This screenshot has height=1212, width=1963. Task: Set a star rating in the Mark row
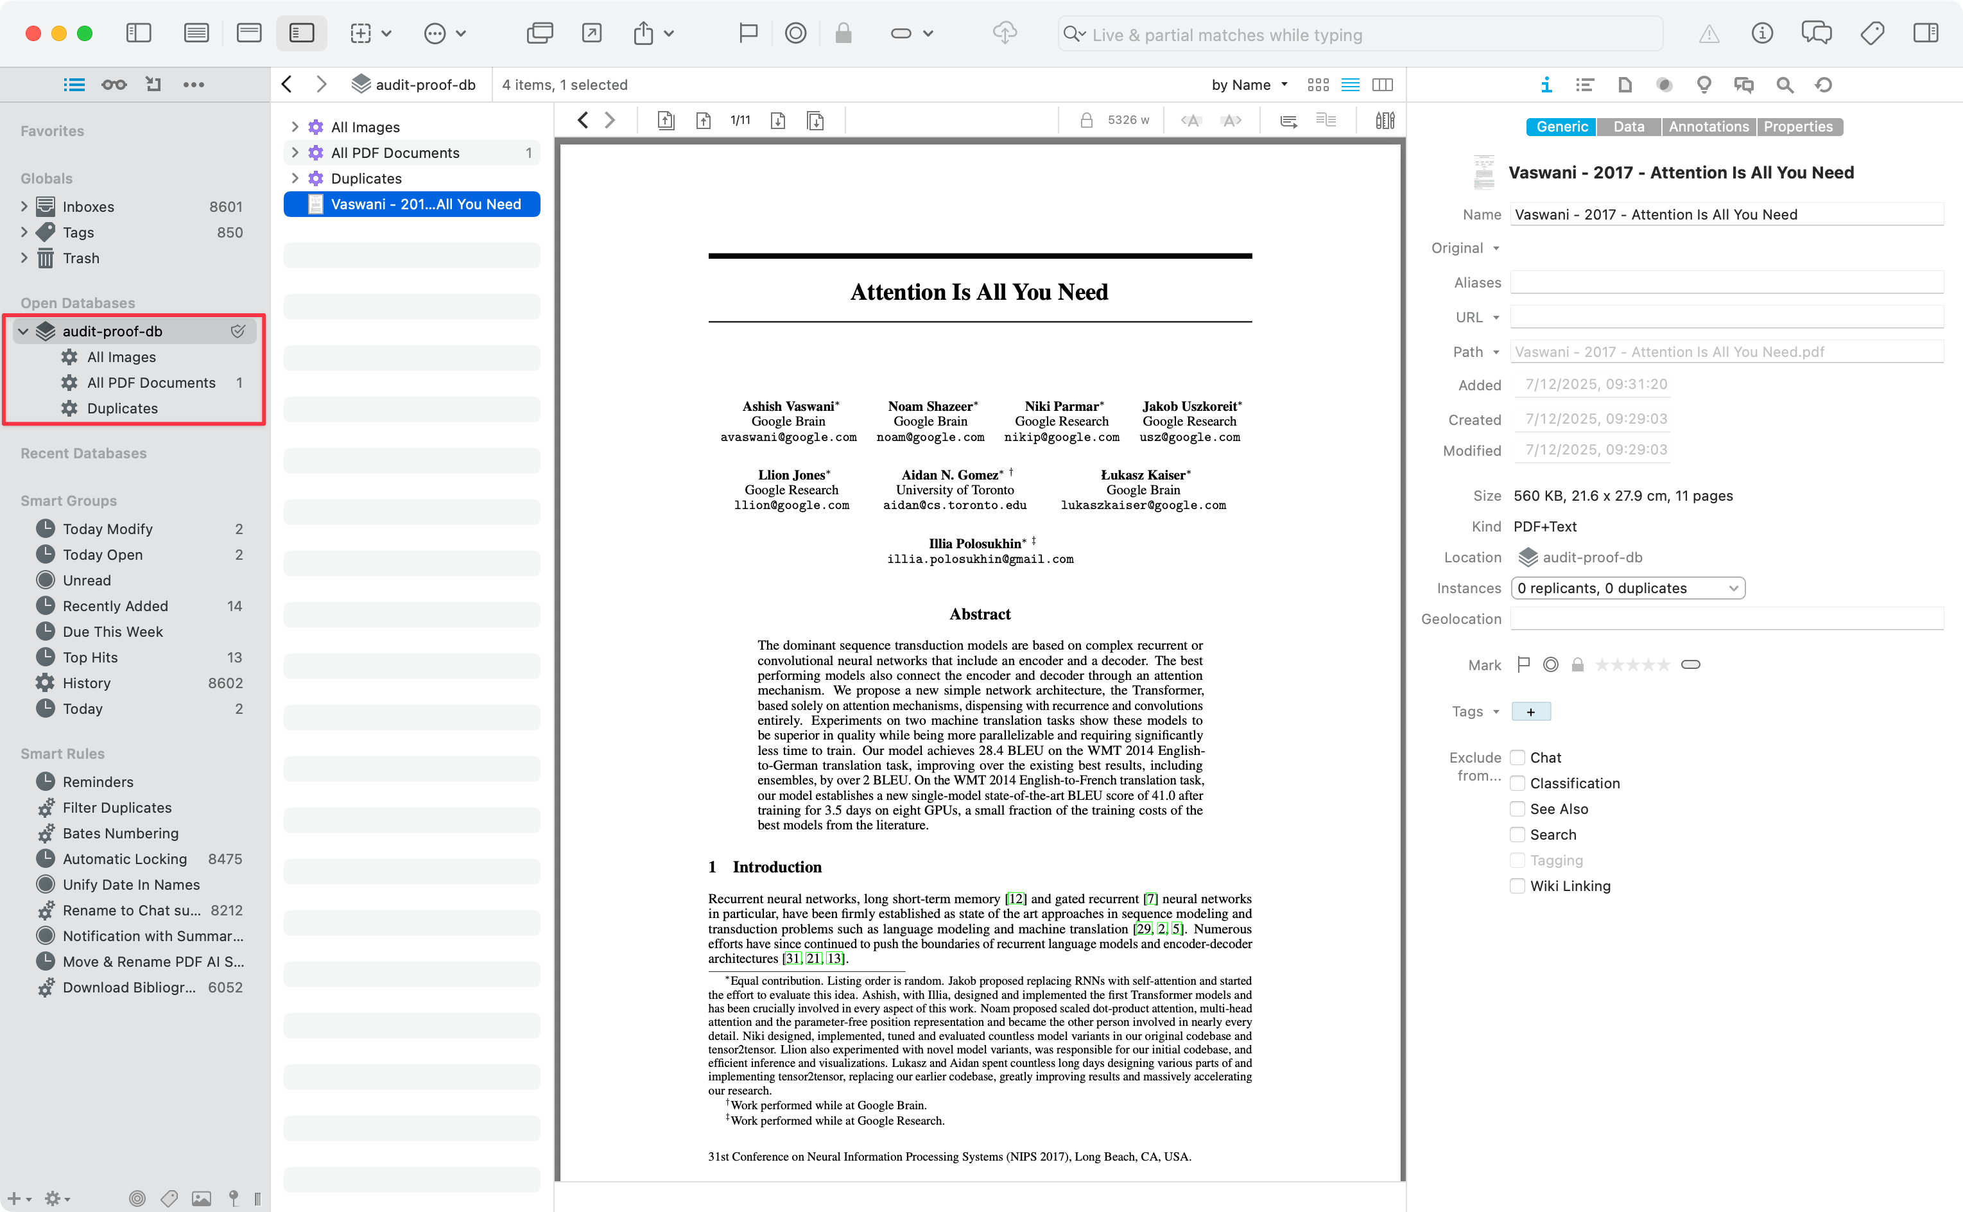(x=1632, y=664)
